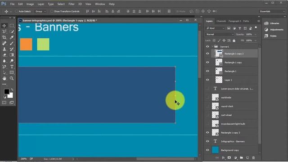Image resolution: width=288 pixels, height=162 pixels.
Task: Open the Opacity slider dropdown
Action: click(x=255, y=34)
